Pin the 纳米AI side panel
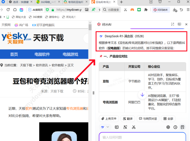The height and width of the screenshot is (141, 190). pos(179,24)
